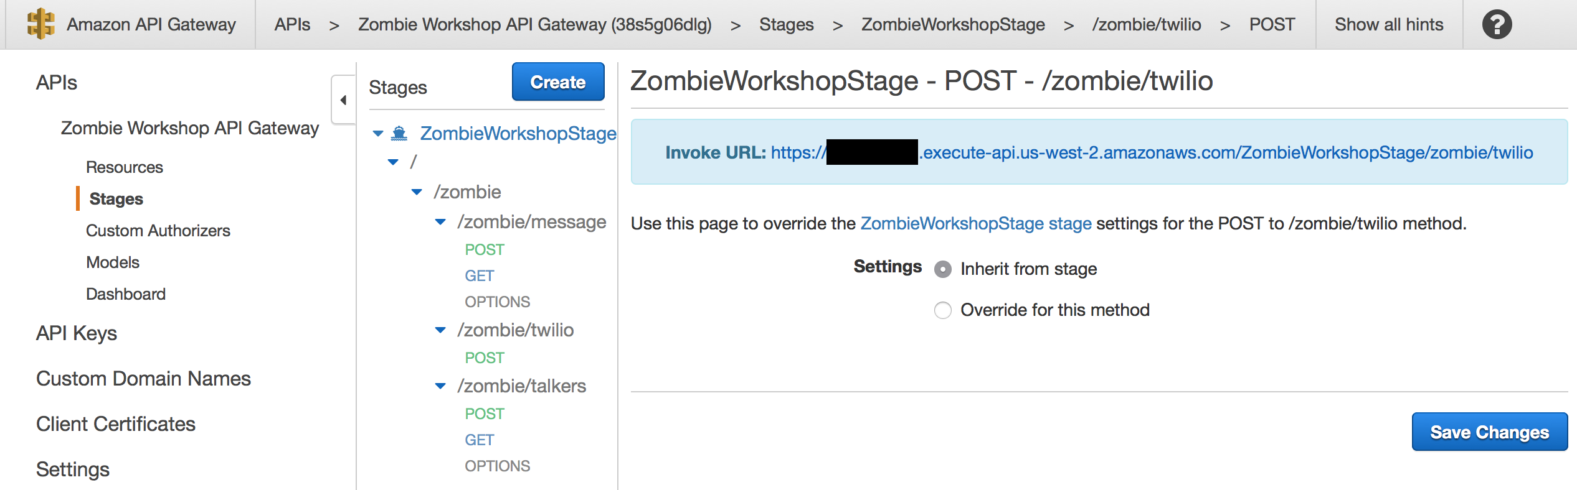Select ZombieWorkshopStage in the stages tree
Viewport: 1577px width, 490px height.
pyautogui.click(x=518, y=134)
